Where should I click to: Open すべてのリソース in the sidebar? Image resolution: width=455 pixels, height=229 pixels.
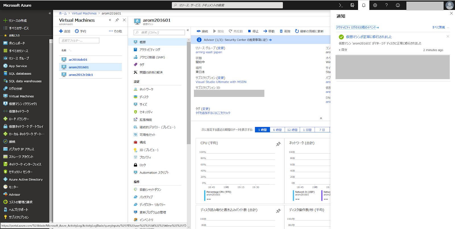coord(16,51)
